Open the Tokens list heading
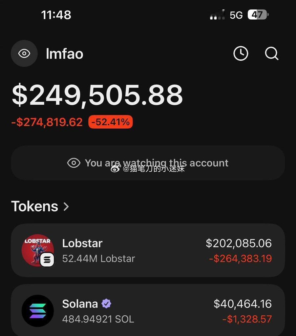296x336 pixels. tap(35, 206)
